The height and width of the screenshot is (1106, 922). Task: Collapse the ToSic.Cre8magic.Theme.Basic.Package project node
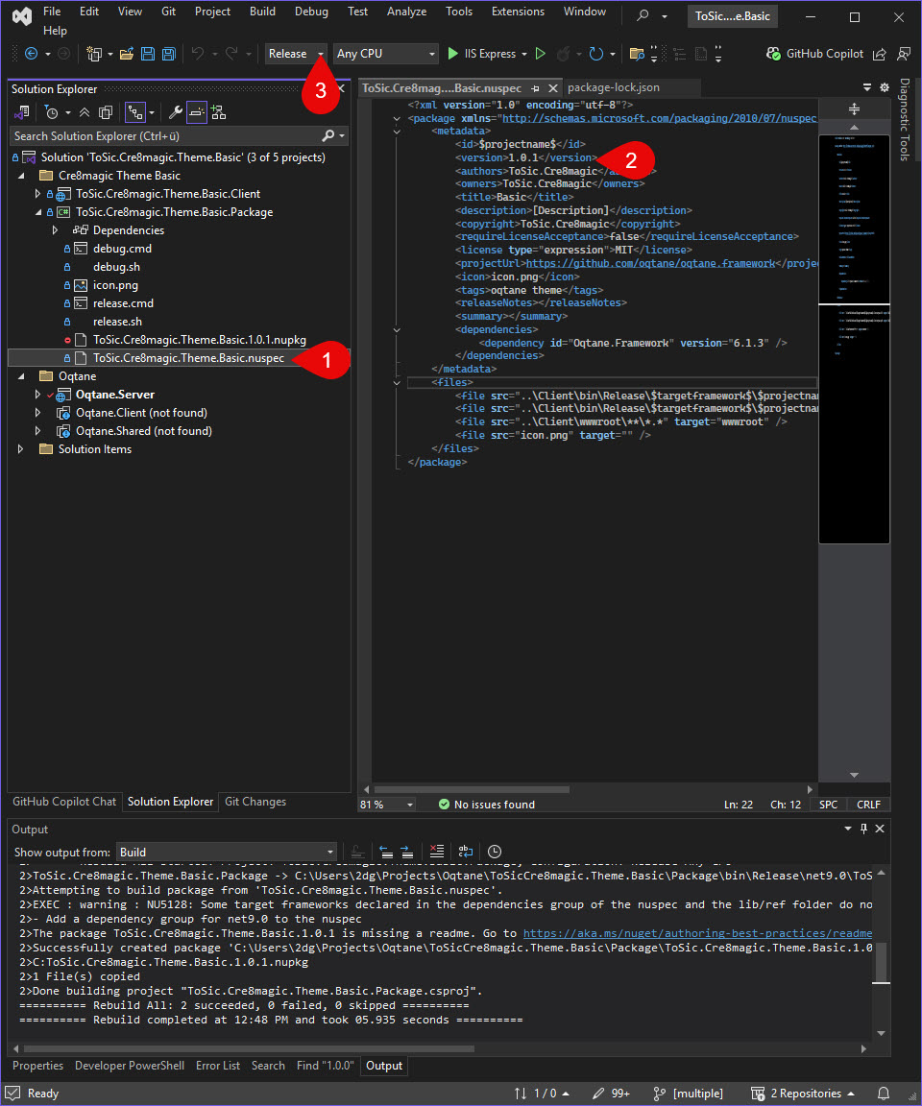click(37, 212)
